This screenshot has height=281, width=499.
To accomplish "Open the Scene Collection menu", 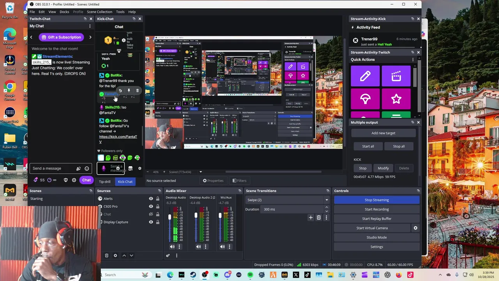I will point(99,12).
